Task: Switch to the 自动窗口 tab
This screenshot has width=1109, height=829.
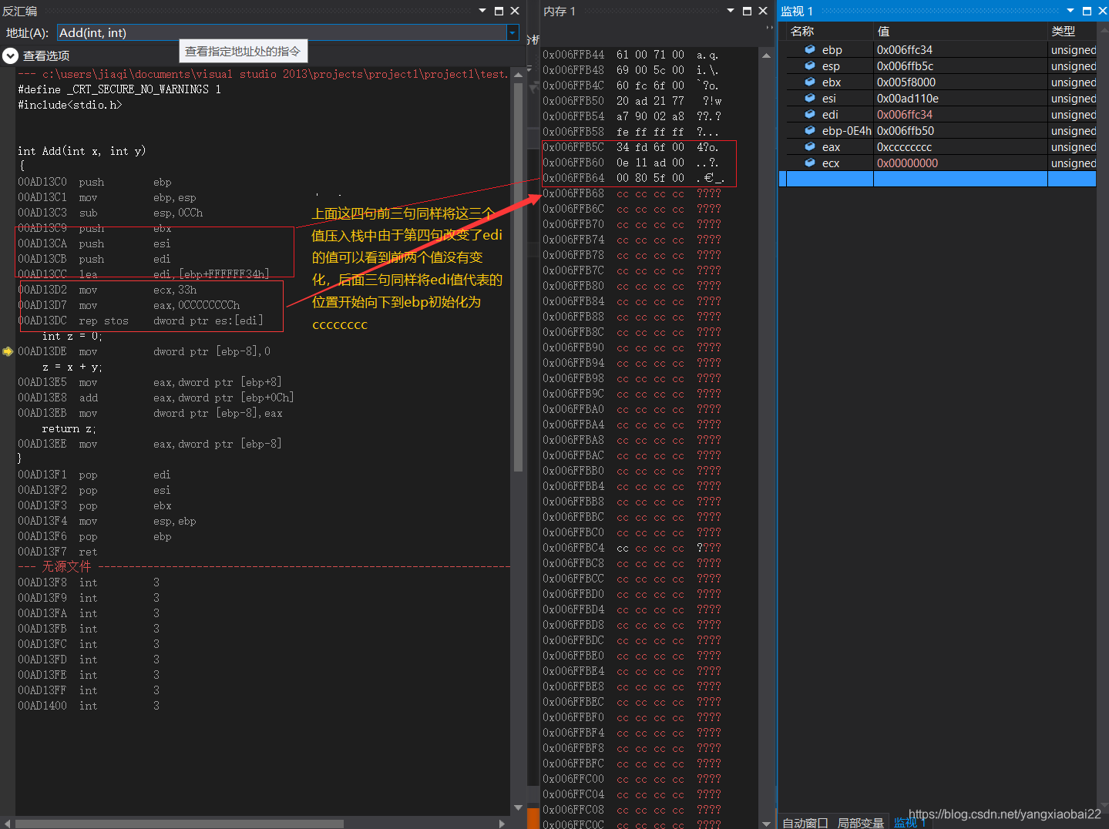Action: coord(805,822)
